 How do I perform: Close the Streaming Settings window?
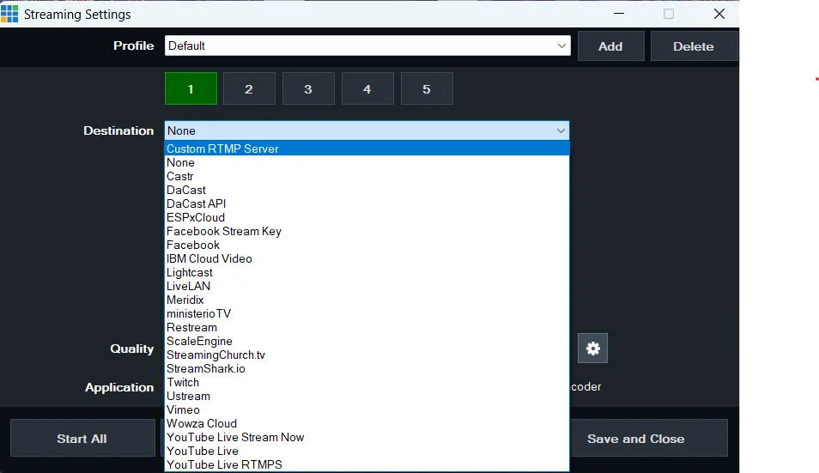[719, 14]
